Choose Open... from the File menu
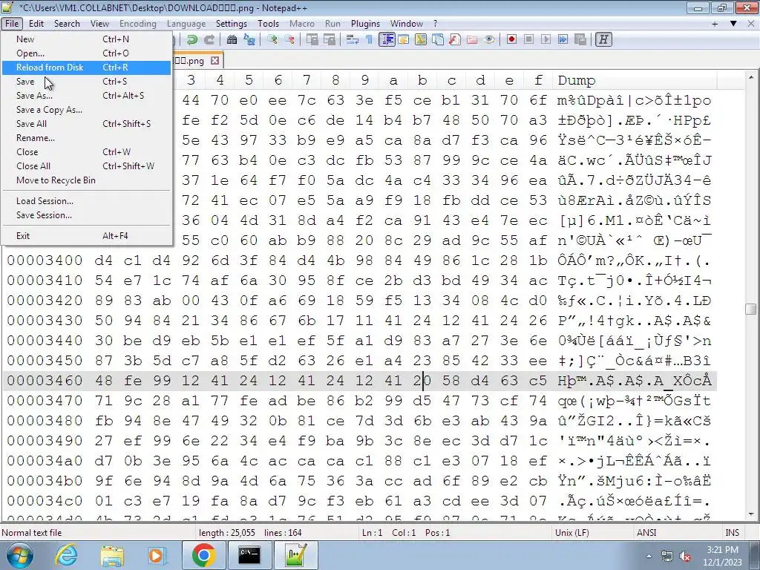Screen dimensions: 760x570 (86, 53)
